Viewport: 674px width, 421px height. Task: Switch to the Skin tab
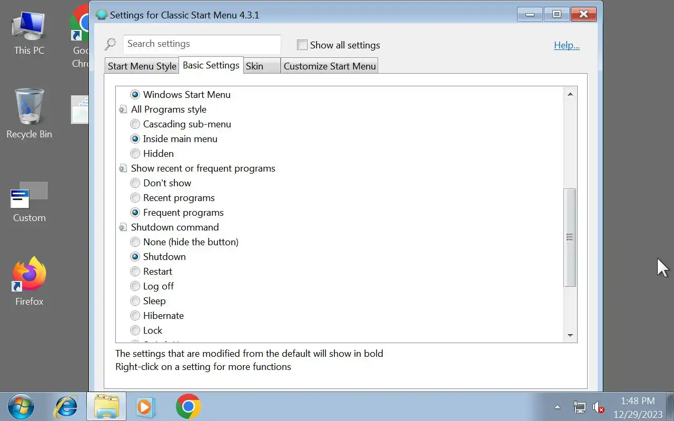[262, 66]
